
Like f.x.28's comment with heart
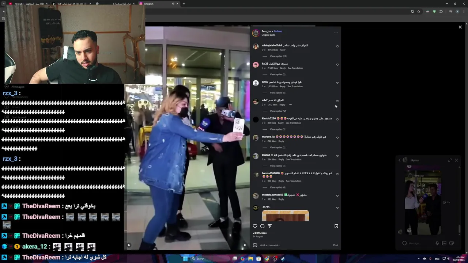point(337,65)
